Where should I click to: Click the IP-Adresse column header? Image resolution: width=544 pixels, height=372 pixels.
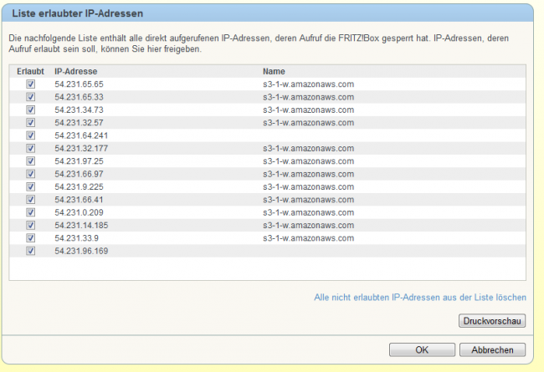(75, 72)
